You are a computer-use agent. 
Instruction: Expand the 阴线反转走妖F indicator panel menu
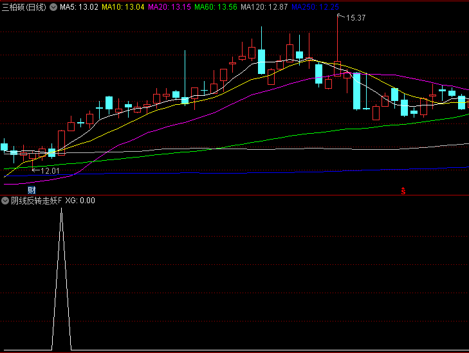(x=6, y=201)
